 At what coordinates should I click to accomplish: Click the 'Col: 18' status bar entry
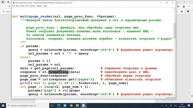click(x=173, y=98)
